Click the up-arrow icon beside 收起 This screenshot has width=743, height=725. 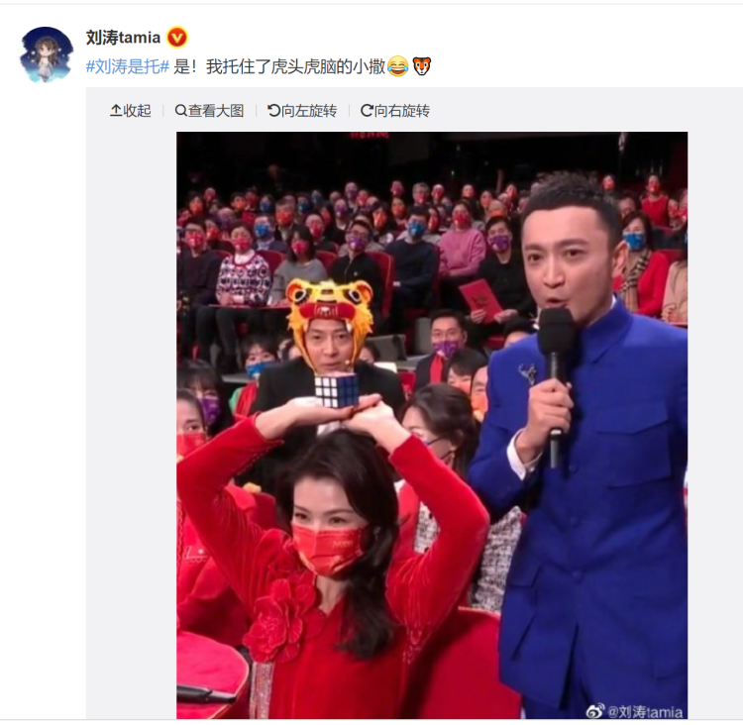click(x=116, y=111)
